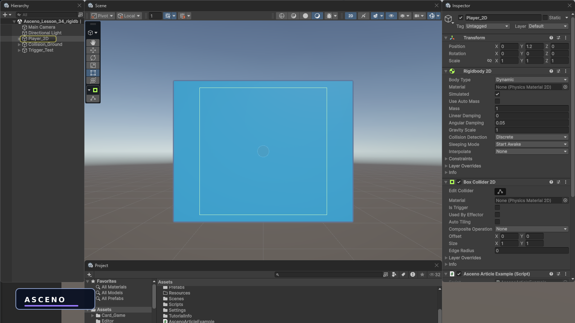Select the Hand view tool
575x323 pixels.
coord(93,43)
